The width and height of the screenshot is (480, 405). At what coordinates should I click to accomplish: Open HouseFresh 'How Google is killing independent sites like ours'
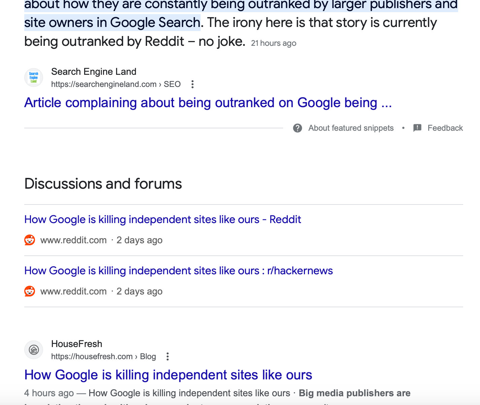168,375
